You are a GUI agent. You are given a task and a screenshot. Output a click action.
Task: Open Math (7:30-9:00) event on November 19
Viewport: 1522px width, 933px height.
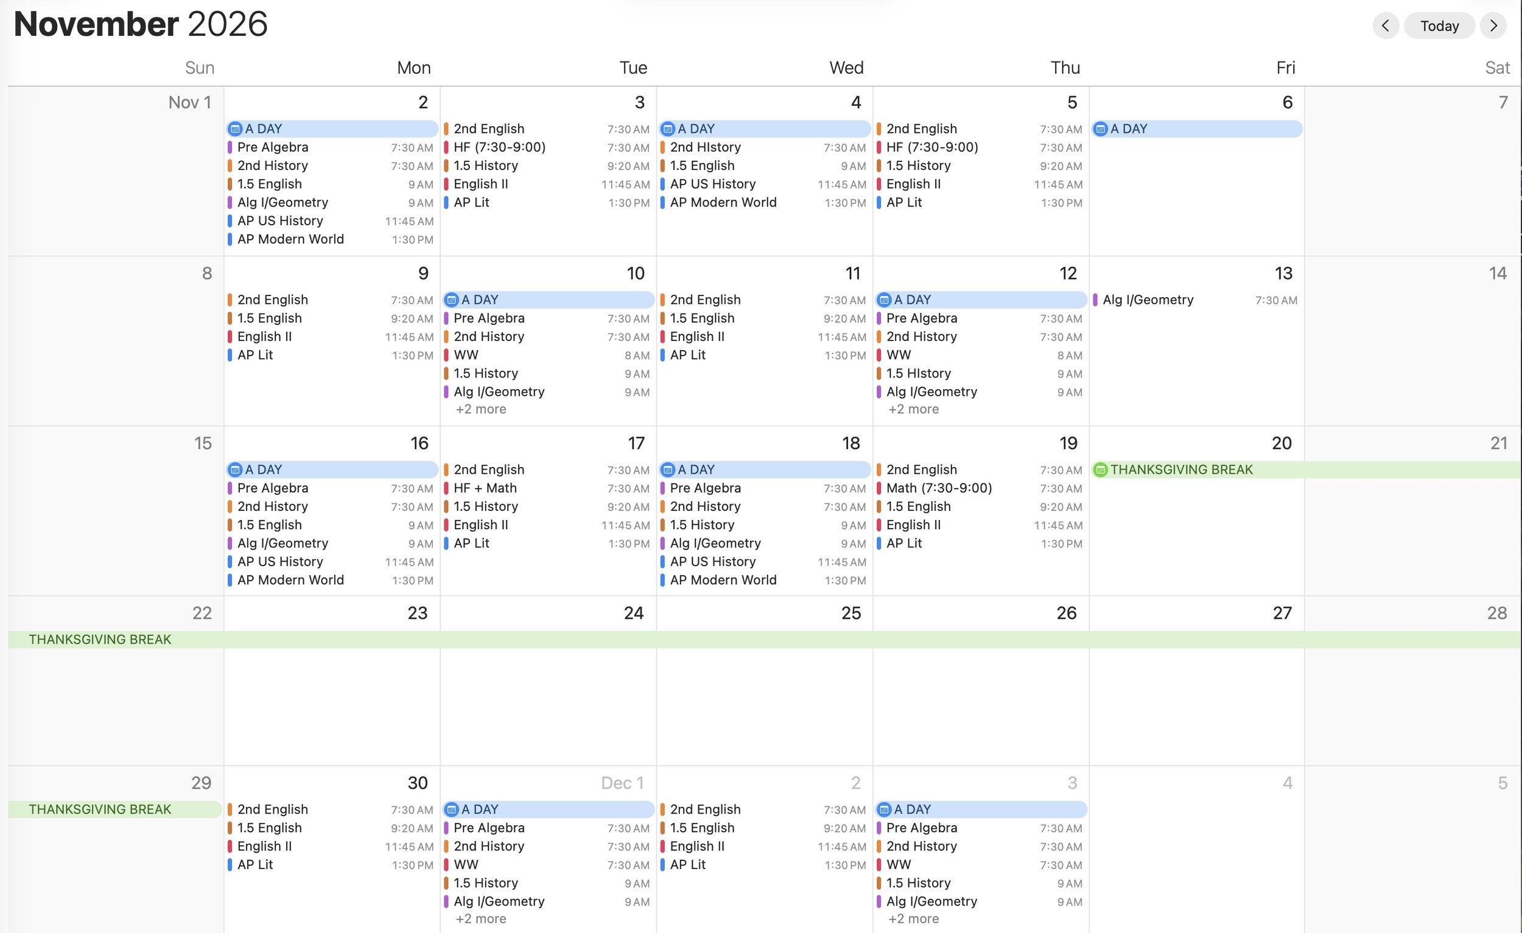tap(980, 488)
